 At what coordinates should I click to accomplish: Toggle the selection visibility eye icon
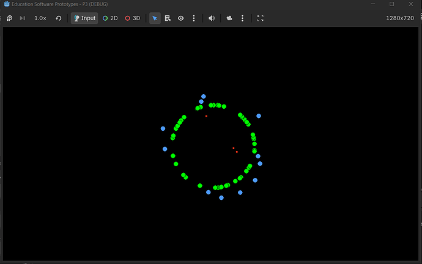(181, 18)
